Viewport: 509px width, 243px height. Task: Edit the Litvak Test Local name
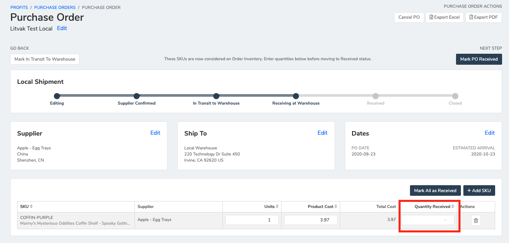point(62,28)
